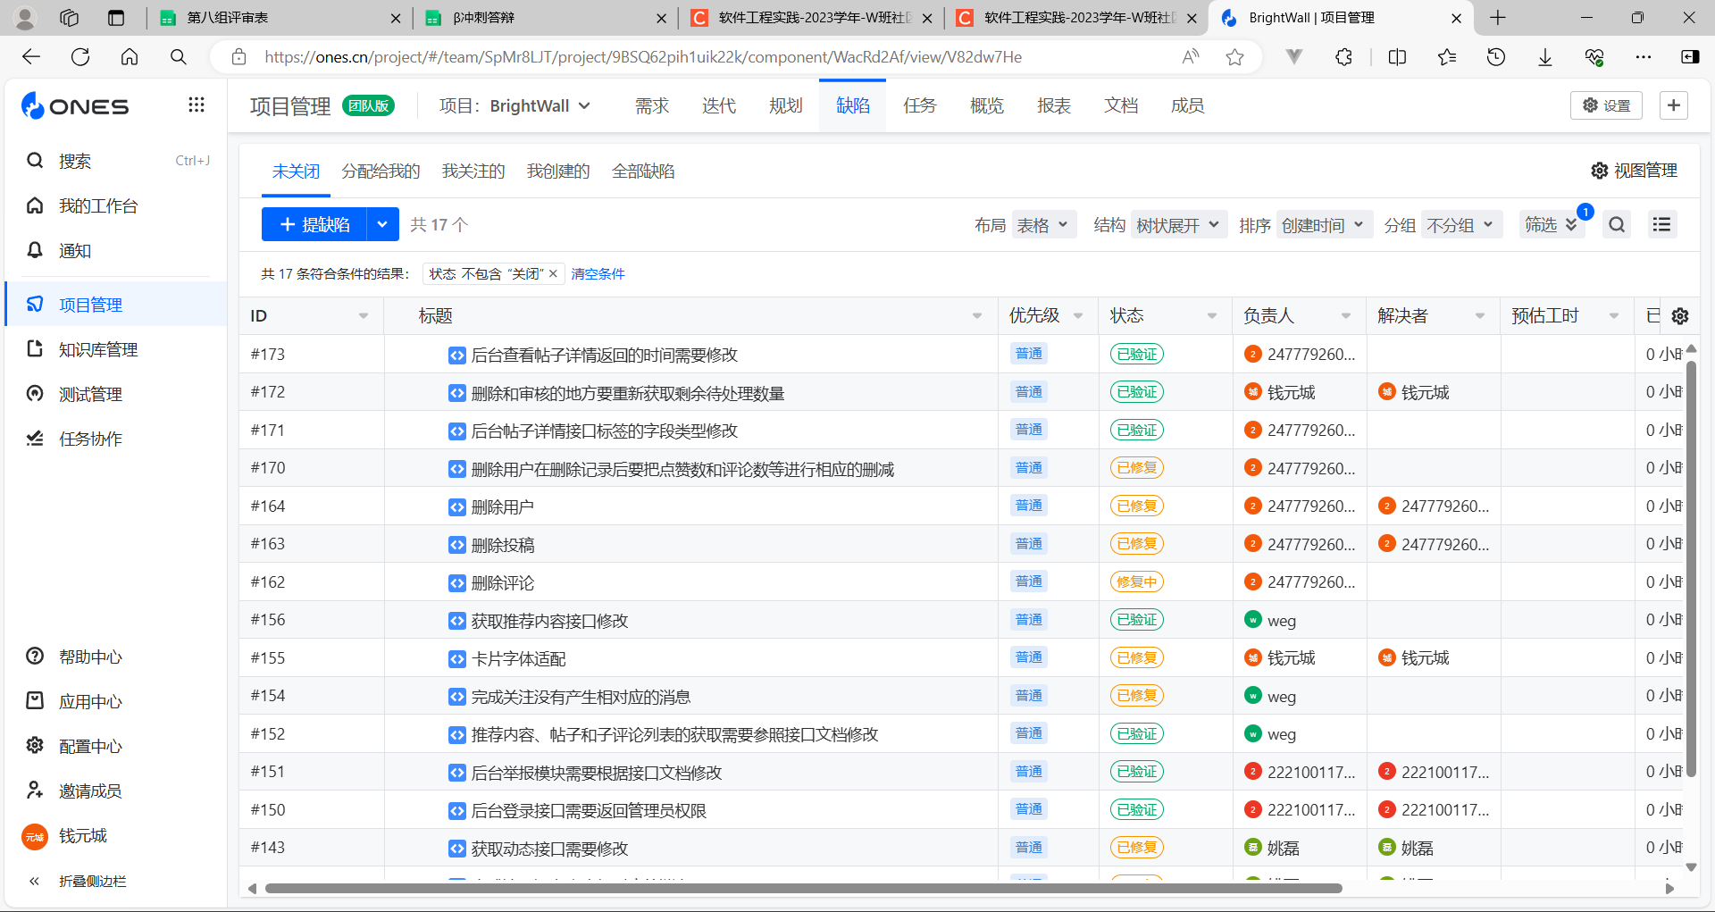Open the ONES app grid launcher
Screen dimensions: 1715x912
pos(197,105)
